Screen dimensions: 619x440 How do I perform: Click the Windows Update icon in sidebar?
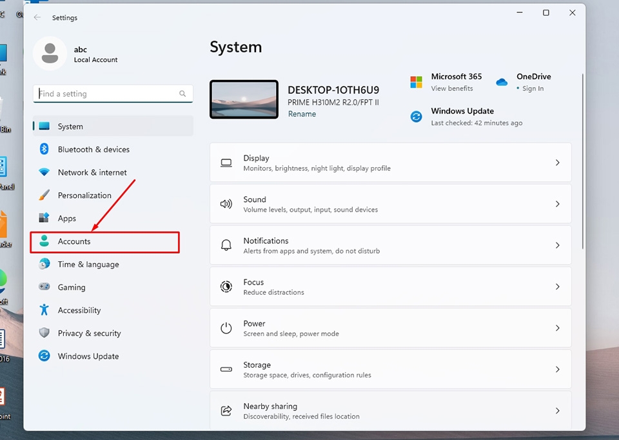tap(44, 356)
